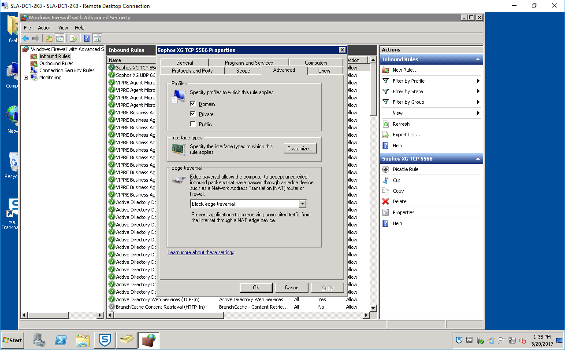Click the Name column header in rules list

coord(131,60)
